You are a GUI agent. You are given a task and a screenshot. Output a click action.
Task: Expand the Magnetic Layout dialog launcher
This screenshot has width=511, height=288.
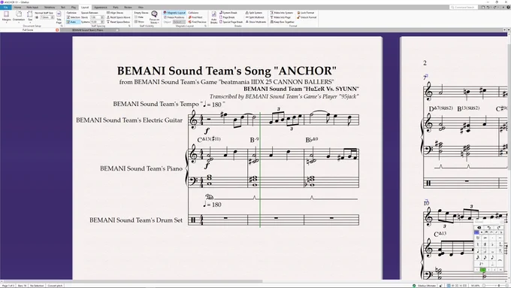[205, 26]
